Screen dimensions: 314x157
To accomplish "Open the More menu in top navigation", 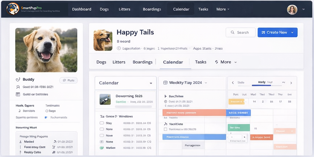I will coord(223,9).
